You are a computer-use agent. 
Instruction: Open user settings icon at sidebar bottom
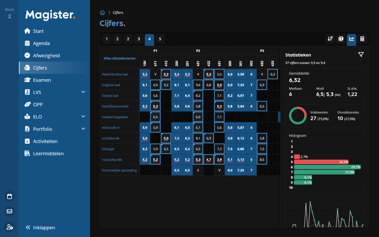9,227
